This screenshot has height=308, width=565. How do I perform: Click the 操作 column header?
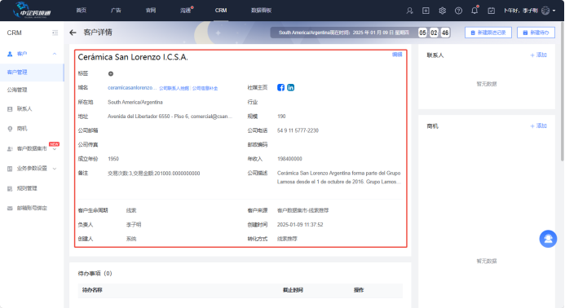click(x=359, y=290)
